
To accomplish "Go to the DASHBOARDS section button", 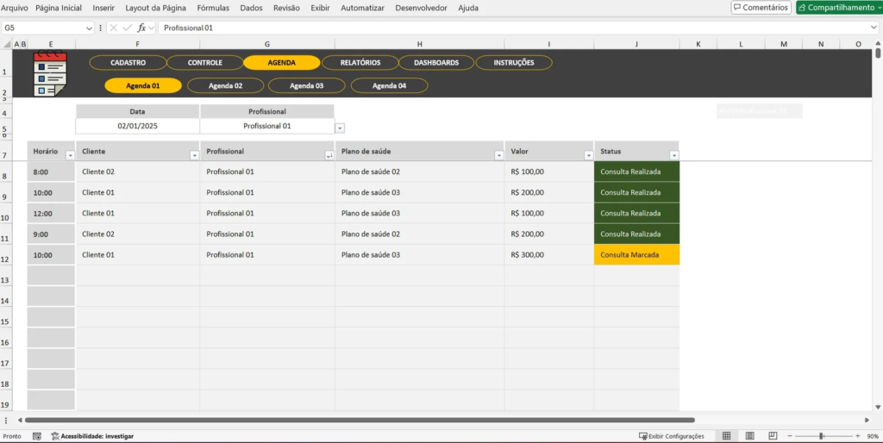I will (436, 63).
